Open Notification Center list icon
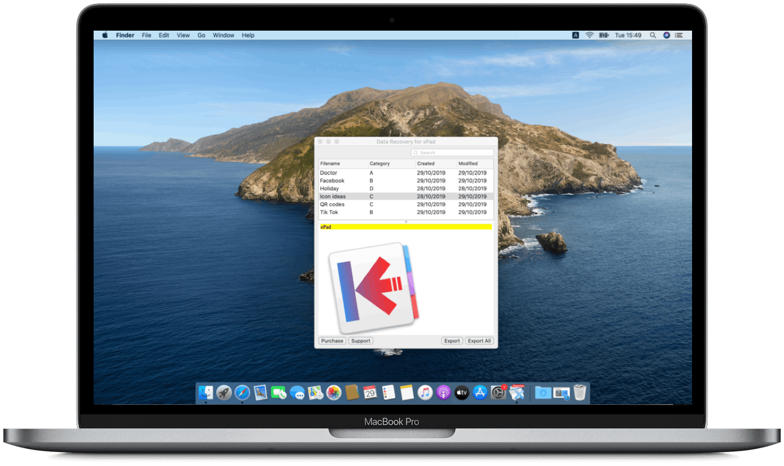This screenshot has width=784, height=466. (x=679, y=35)
